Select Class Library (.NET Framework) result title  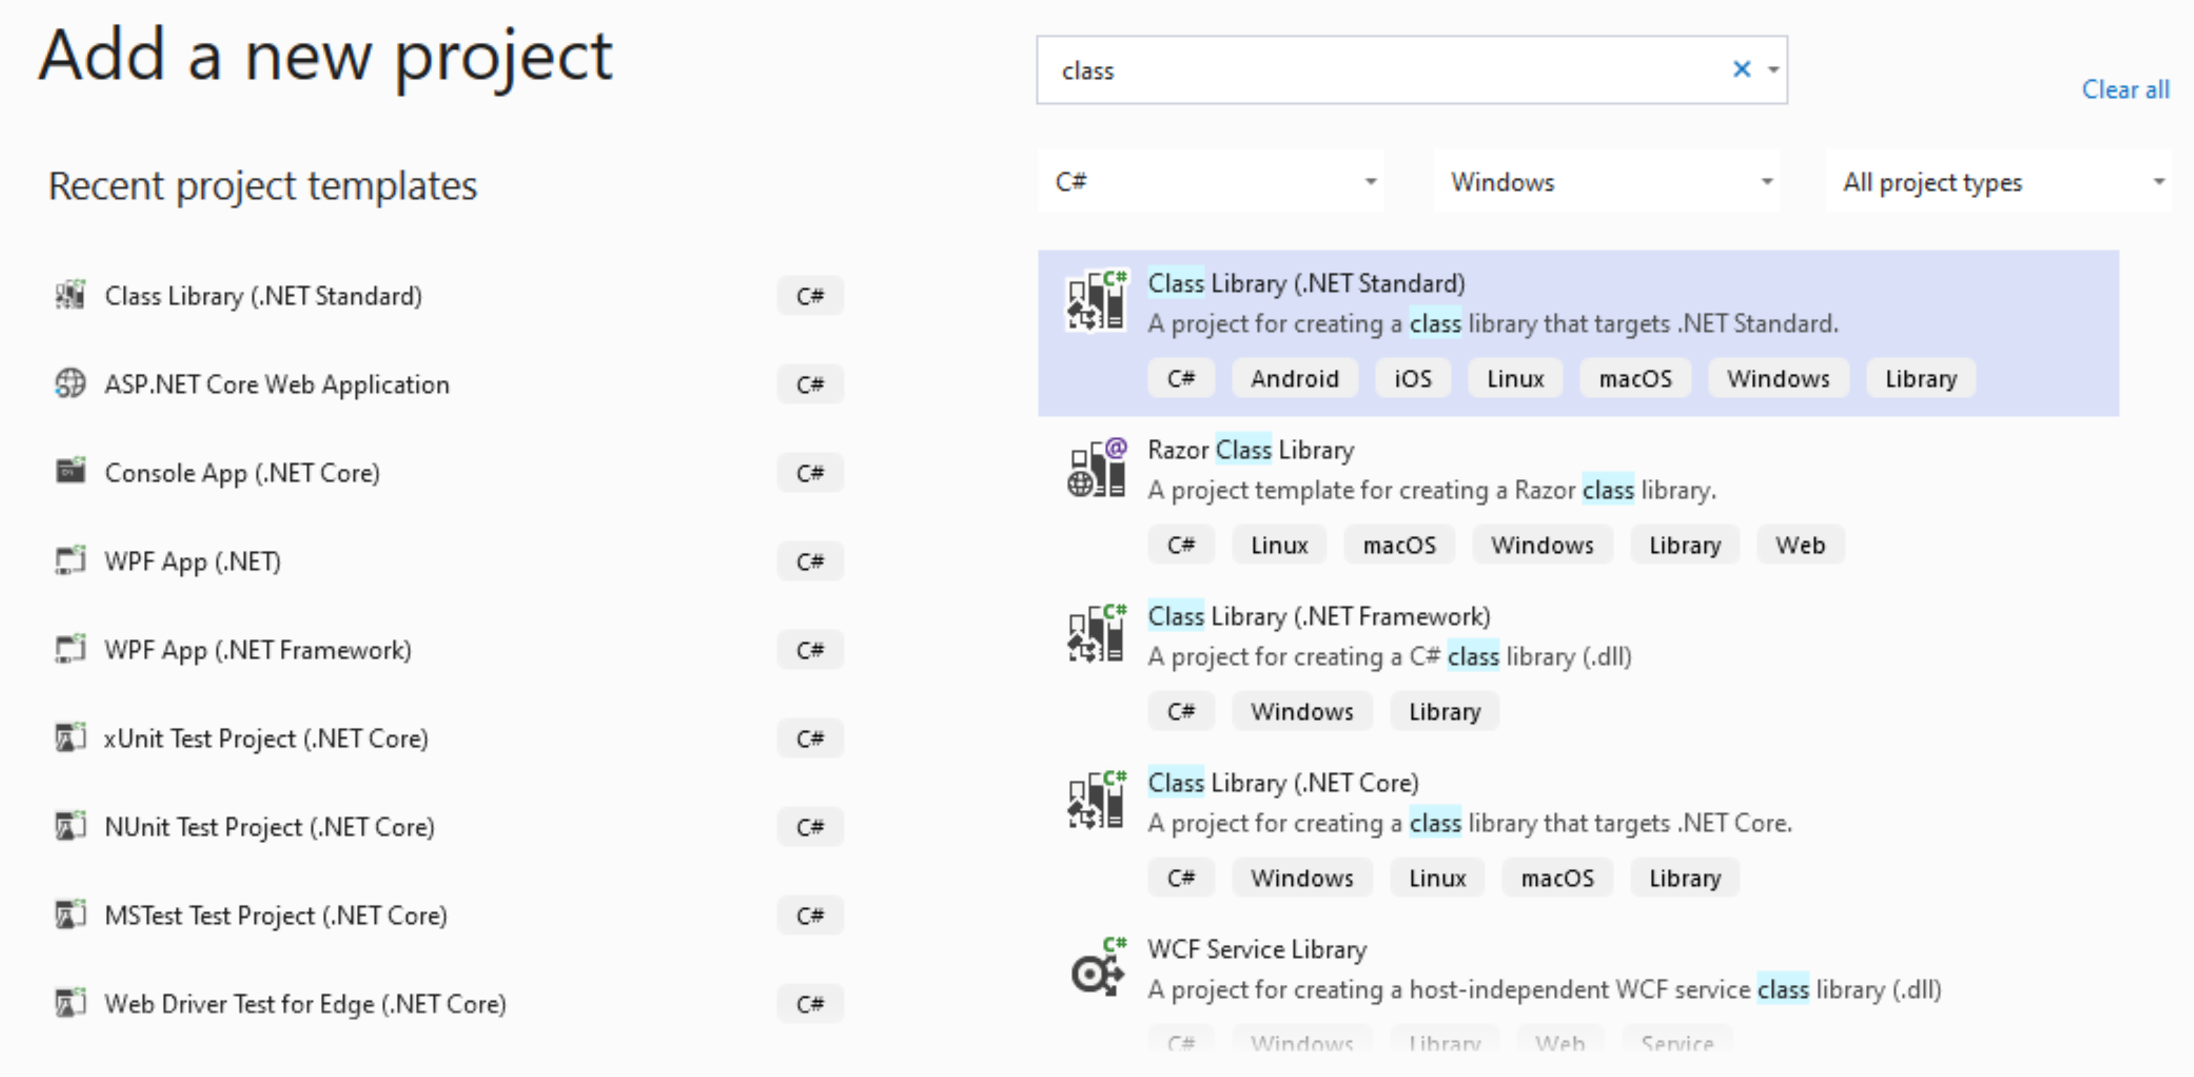[x=1319, y=616]
